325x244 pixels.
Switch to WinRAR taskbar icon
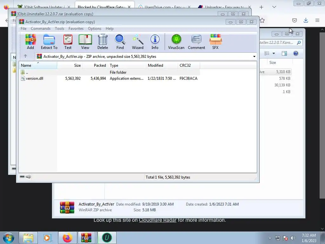86,238
